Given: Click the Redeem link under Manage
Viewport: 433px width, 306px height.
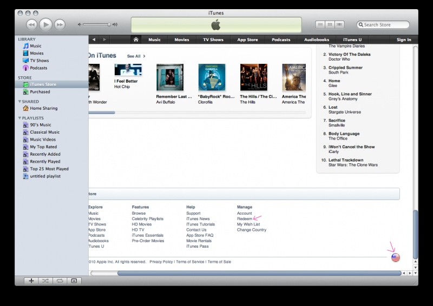Looking at the screenshot, I should (x=244, y=219).
